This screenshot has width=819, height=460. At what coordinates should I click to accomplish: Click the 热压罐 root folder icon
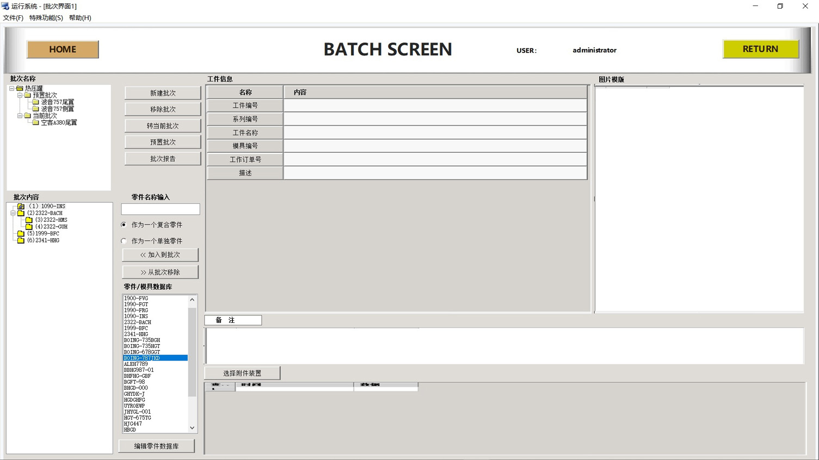pyautogui.click(x=20, y=88)
